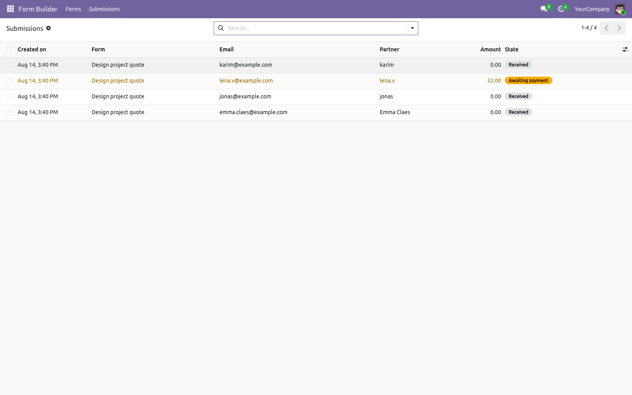Click the search magnifier icon
Viewport: 632px width, 395px height.
coord(221,28)
